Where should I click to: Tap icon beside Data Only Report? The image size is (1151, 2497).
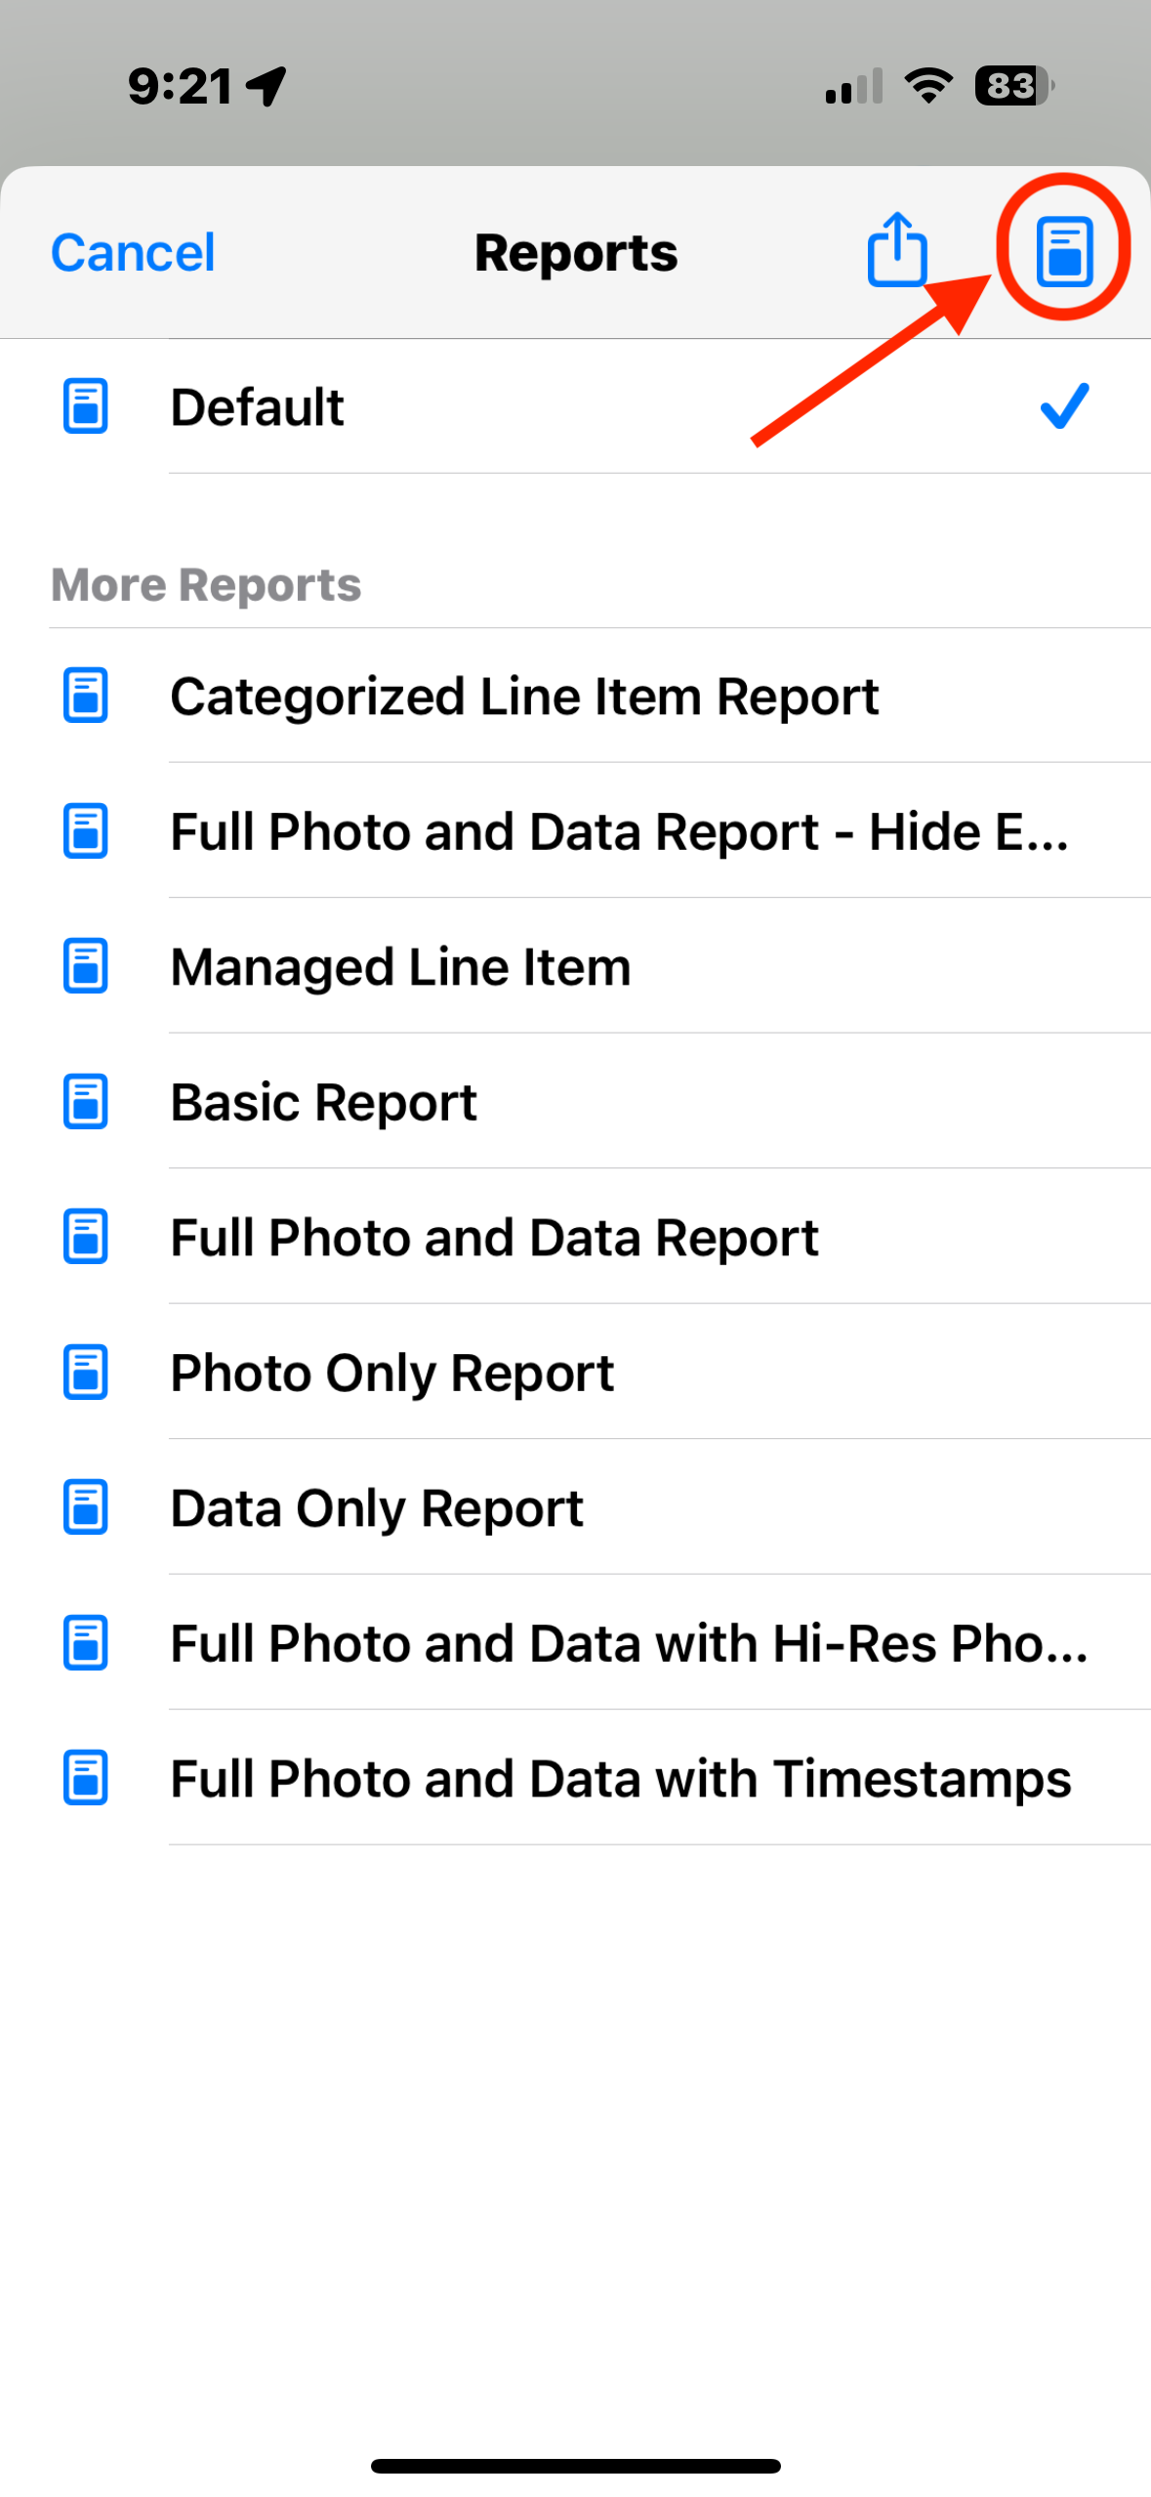click(85, 1507)
